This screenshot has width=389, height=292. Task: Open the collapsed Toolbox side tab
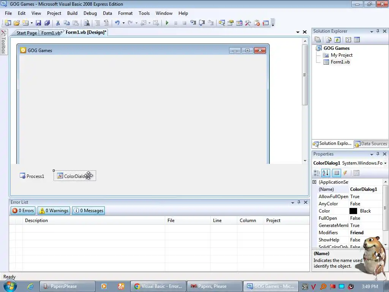click(3, 42)
